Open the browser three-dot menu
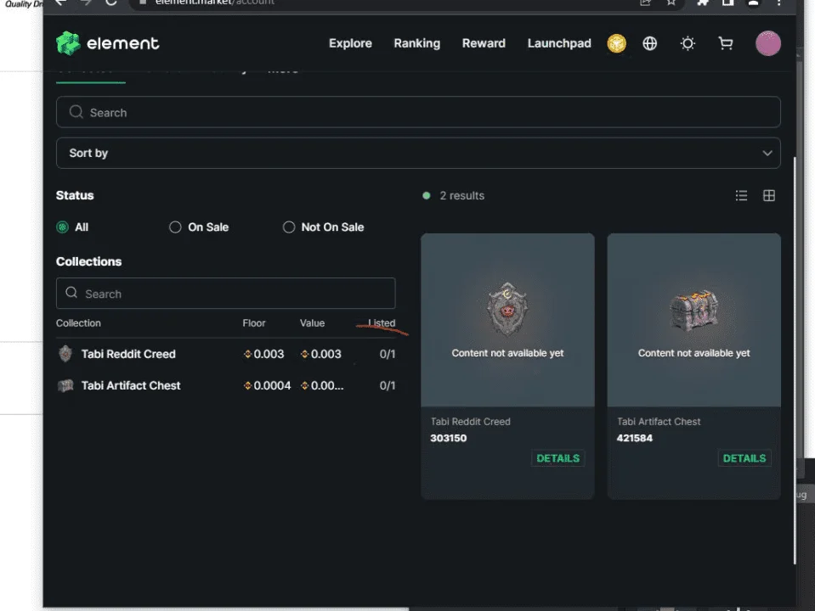 (778, 2)
